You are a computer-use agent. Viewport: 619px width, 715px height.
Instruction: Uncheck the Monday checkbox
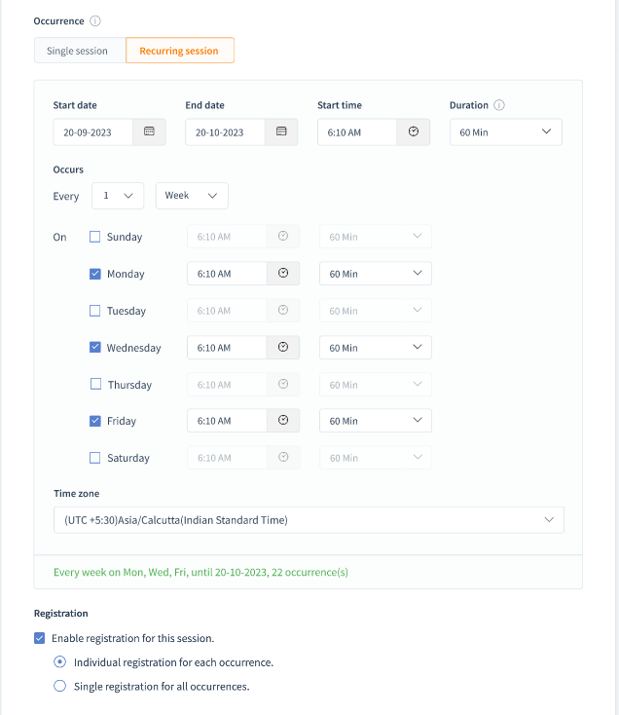(x=95, y=274)
